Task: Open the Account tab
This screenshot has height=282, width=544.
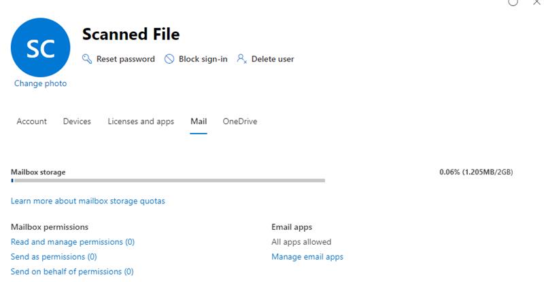Action: [31, 121]
